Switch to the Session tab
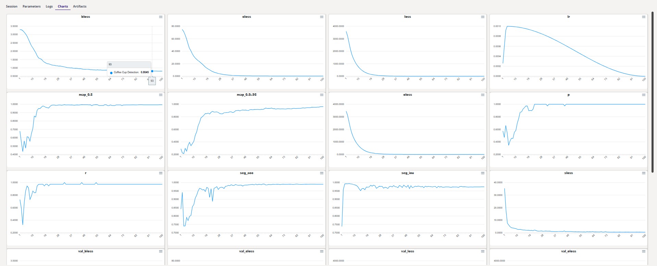657x266 pixels. point(12,6)
